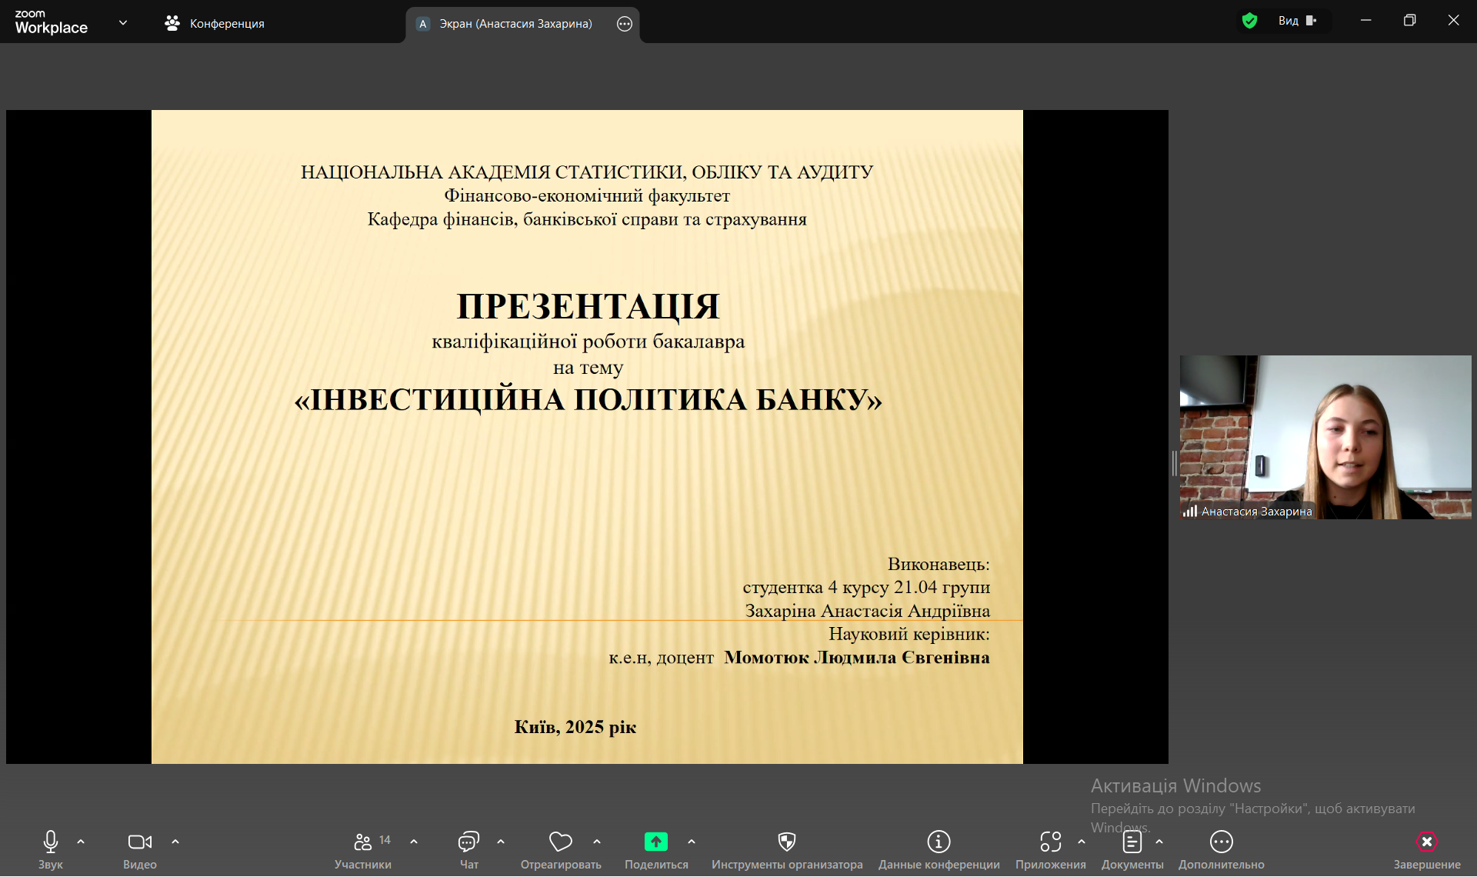Toggle the microphone mute button
The width and height of the screenshot is (1477, 877).
[51, 842]
